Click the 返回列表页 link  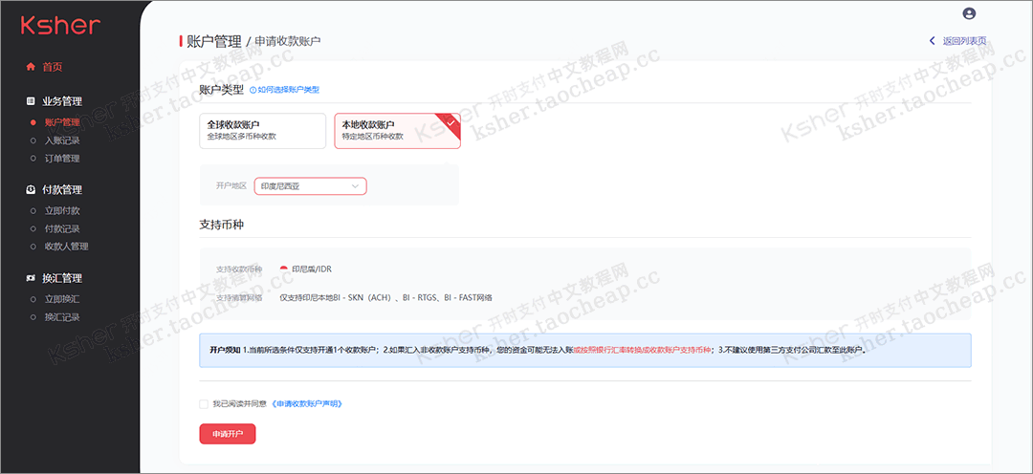pyautogui.click(x=964, y=41)
